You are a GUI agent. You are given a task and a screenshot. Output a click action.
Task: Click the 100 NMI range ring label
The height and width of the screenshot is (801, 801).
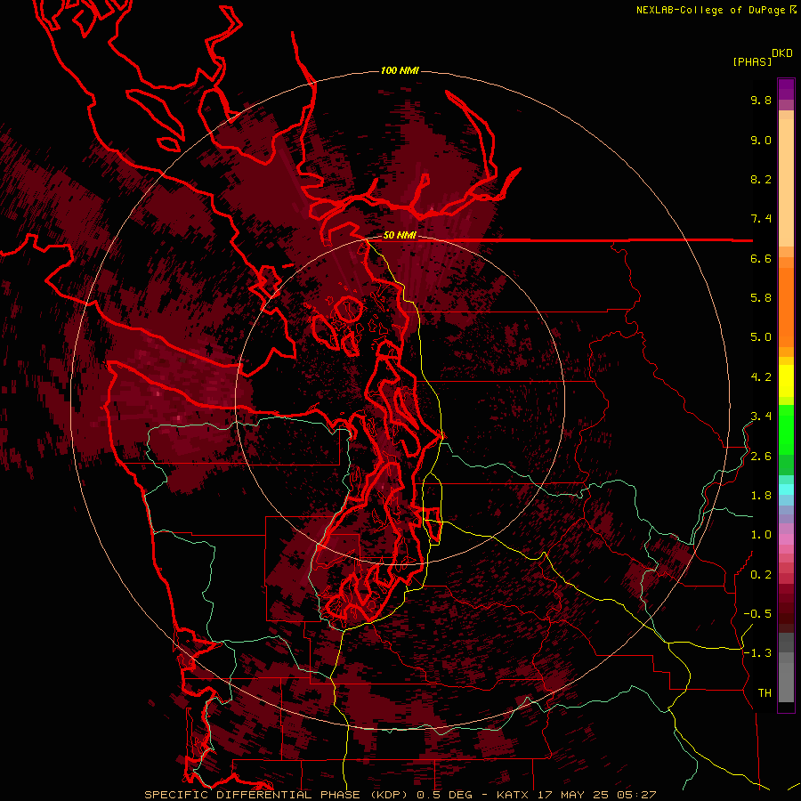click(400, 70)
